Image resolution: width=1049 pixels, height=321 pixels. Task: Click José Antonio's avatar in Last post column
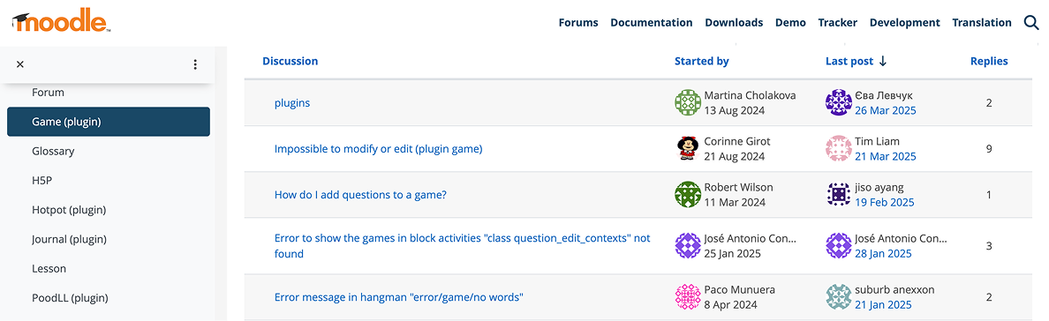(838, 245)
